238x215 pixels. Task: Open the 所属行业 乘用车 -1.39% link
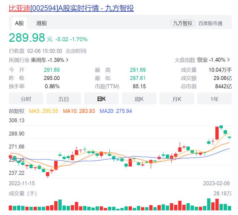(x=39, y=60)
